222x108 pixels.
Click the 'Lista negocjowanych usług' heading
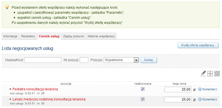coord(27,49)
